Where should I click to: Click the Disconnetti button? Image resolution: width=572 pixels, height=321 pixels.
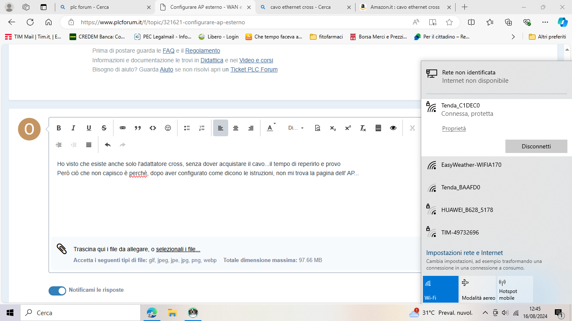click(x=536, y=146)
